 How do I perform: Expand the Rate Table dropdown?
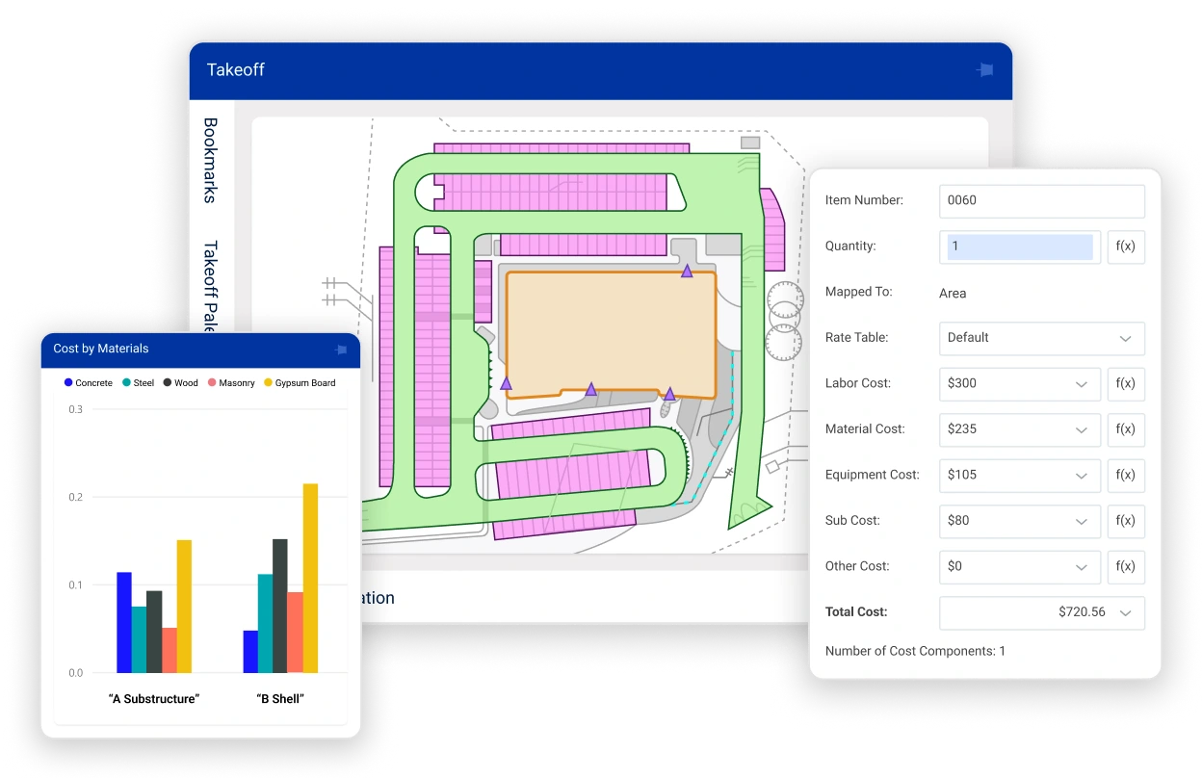tap(1042, 338)
